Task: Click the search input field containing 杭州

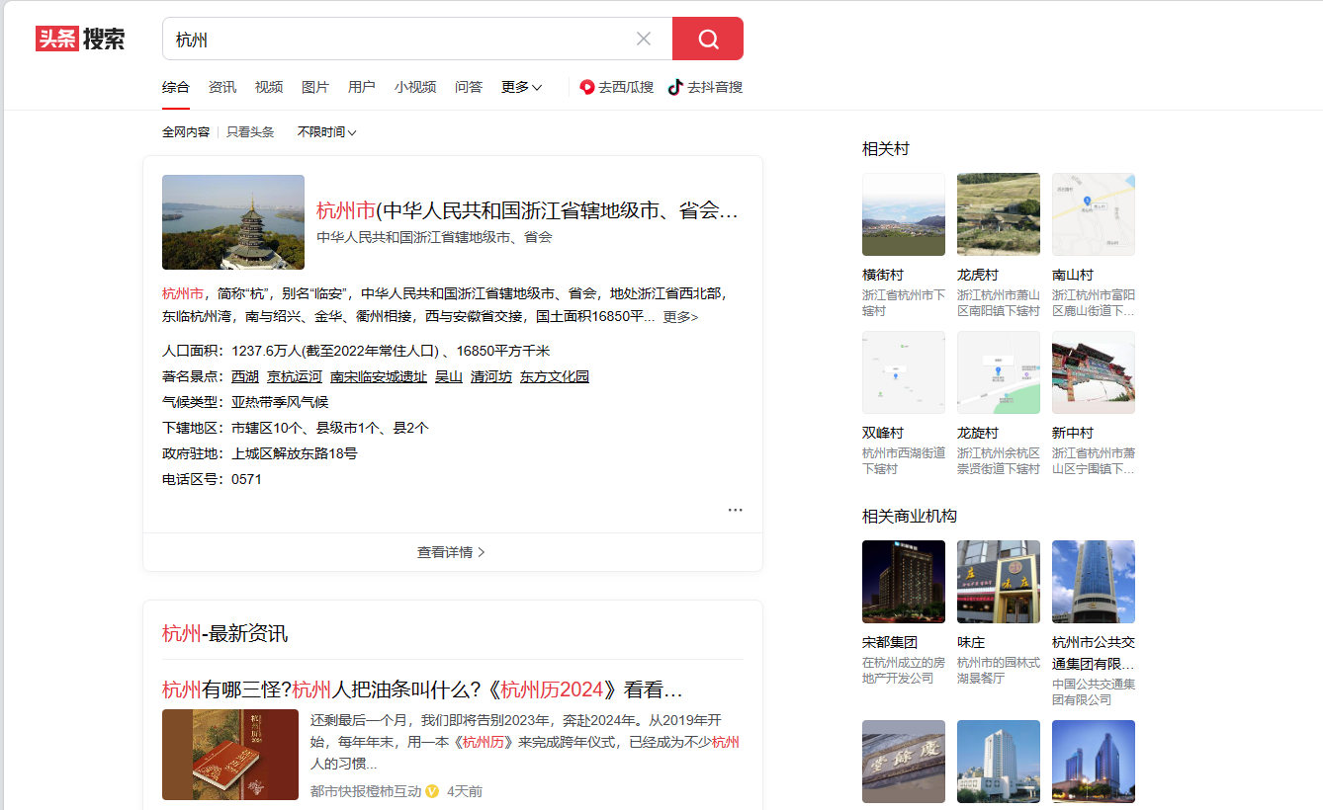Action: click(x=396, y=40)
